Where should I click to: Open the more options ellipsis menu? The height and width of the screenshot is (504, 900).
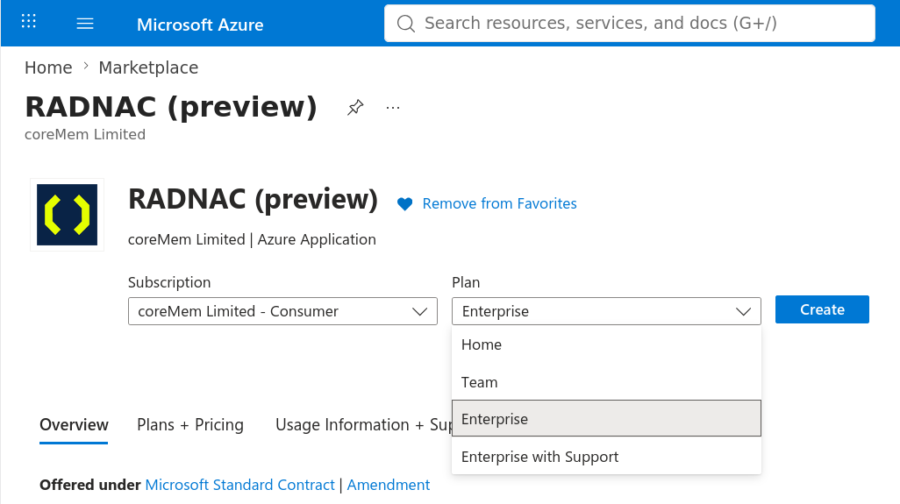[393, 108]
